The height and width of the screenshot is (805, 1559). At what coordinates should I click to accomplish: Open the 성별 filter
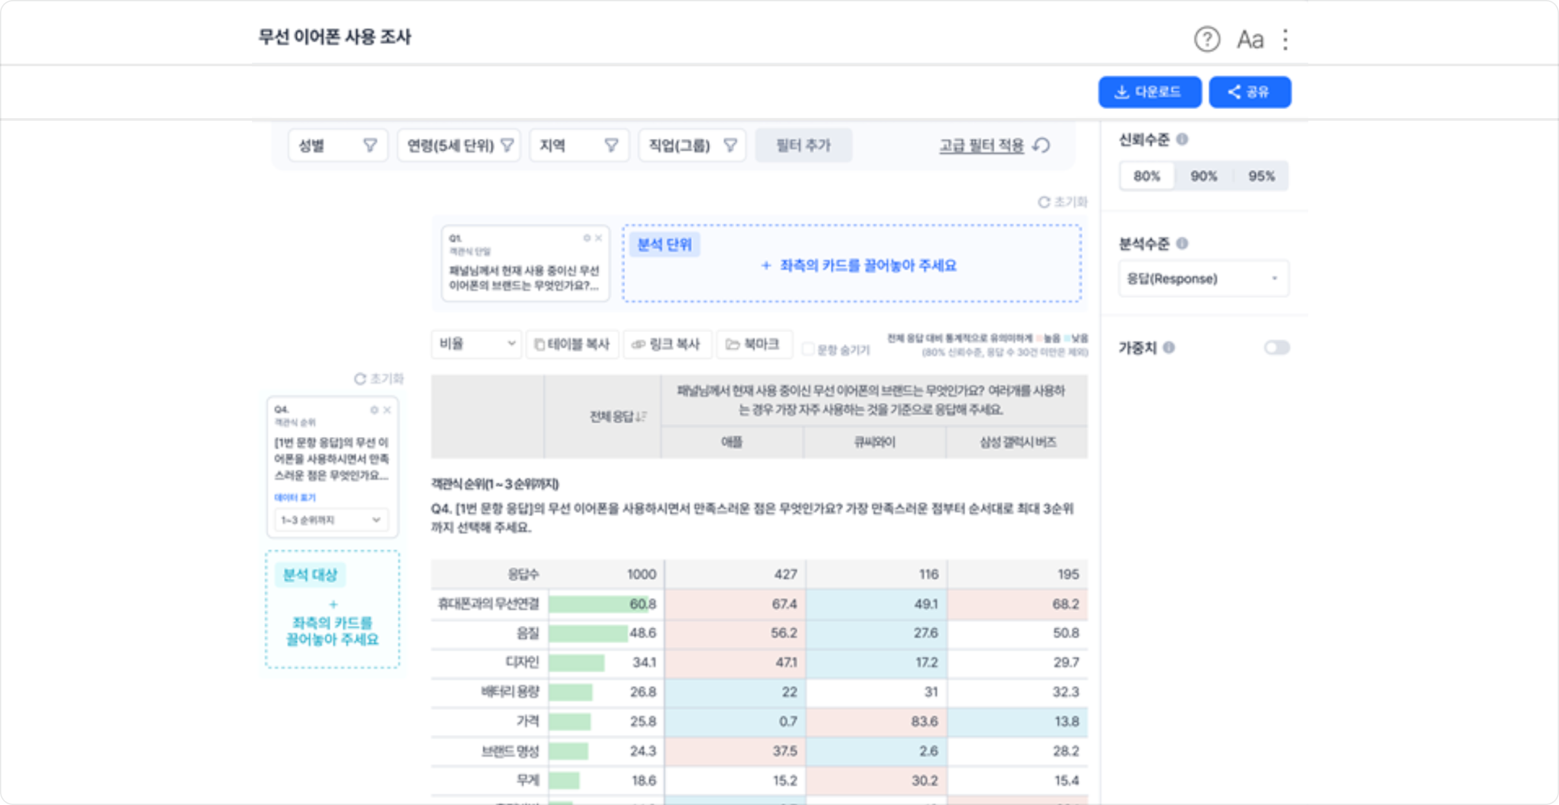click(338, 145)
